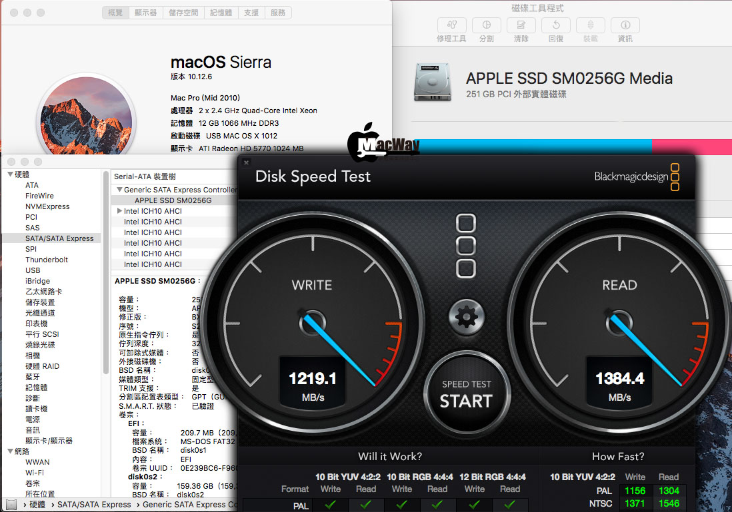Expand the first Intel ICH10 AHCI entry
The image size is (732, 512).
tap(119, 211)
